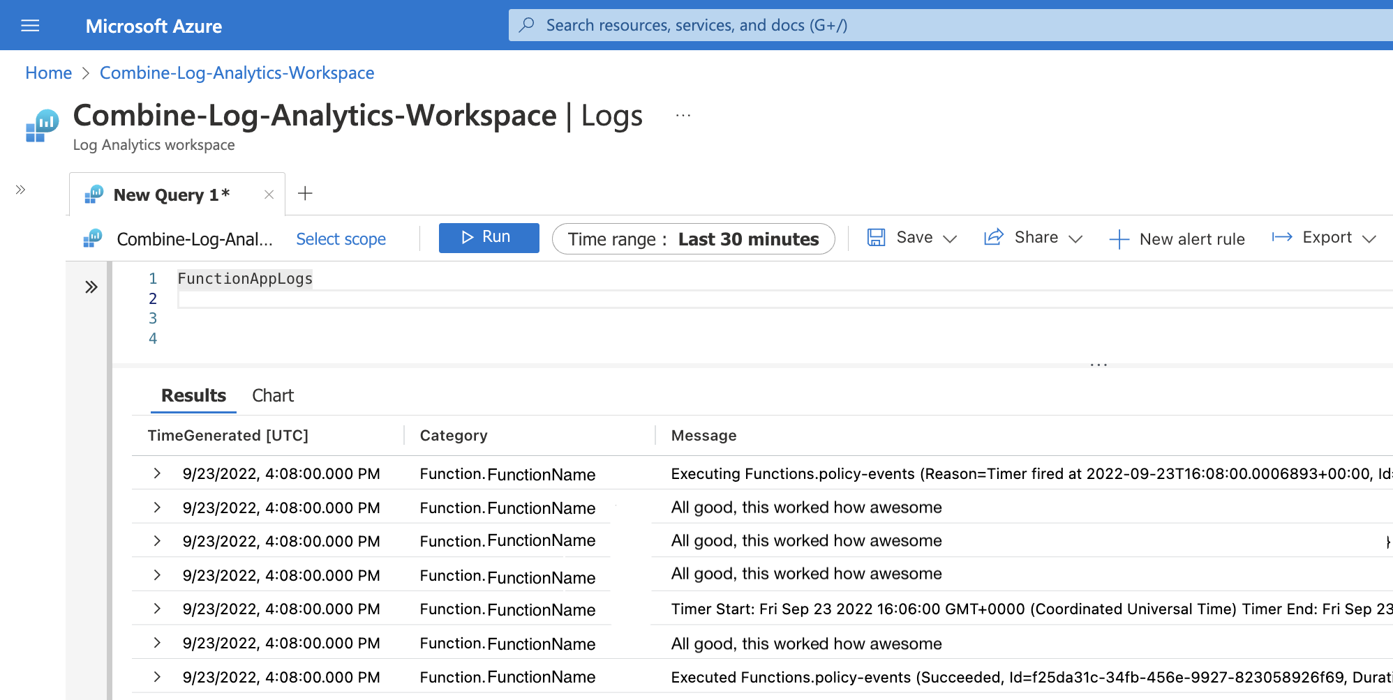Click the Executed Functions.policy-events message

1031,677
